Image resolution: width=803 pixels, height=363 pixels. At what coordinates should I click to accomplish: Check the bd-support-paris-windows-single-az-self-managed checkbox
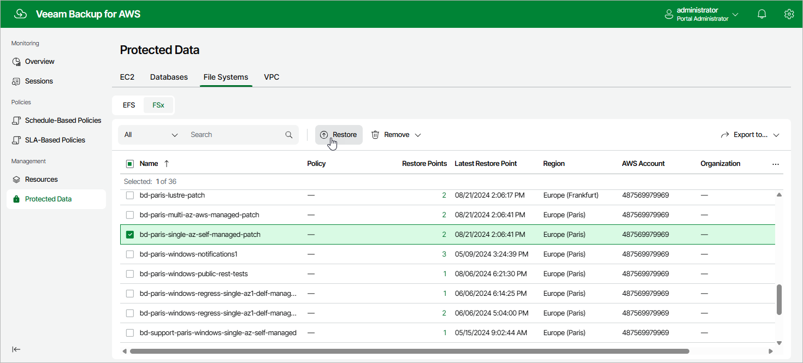click(x=130, y=333)
